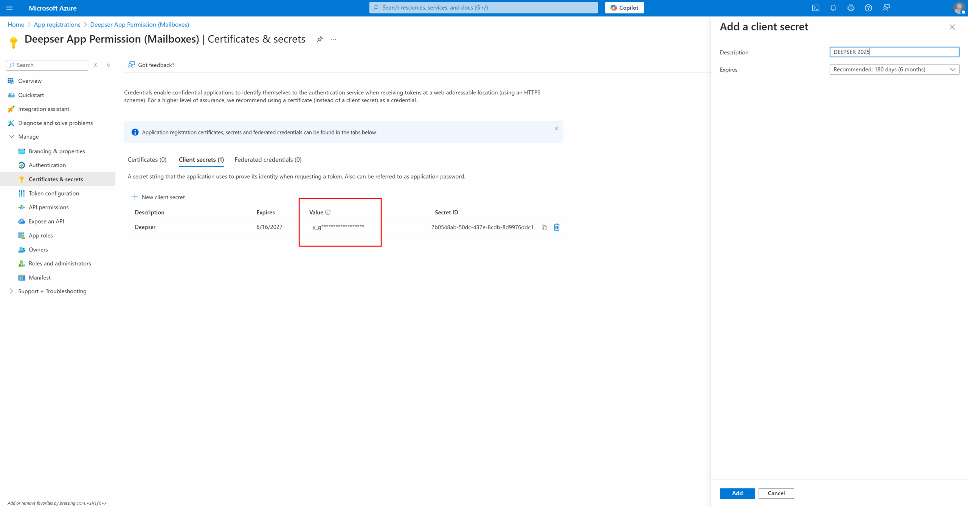Image resolution: width=968 pixels, height=507 pixels.
Task: Dismiss the blue information banner
Action: (x=556, y=129)
